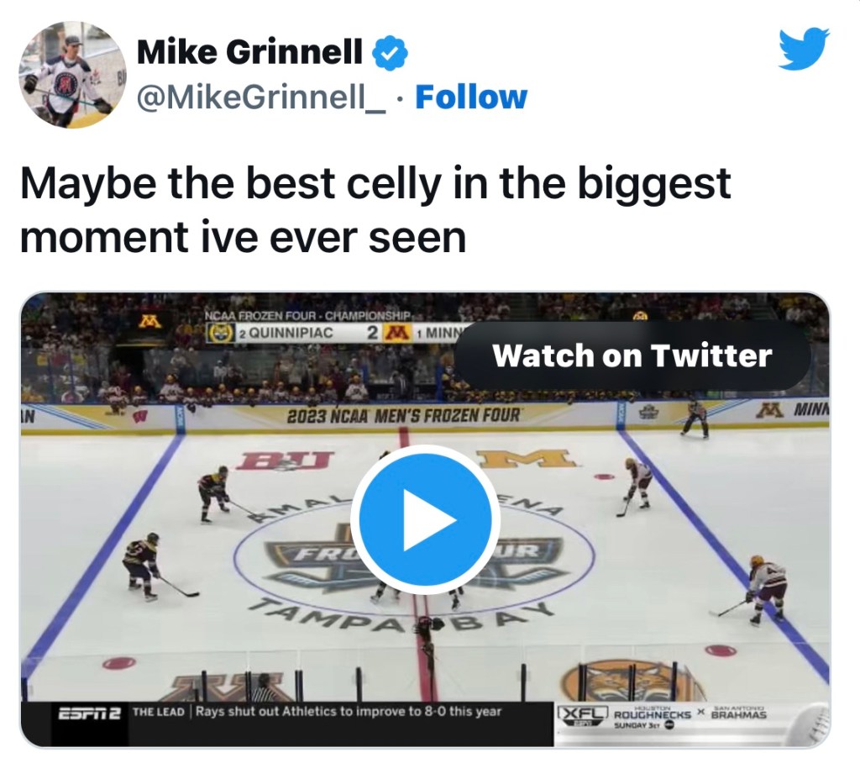The width and height of the screenshot is (860, 758).
Task: Click the Watch on Twitter button
Action: (x=632, y=355)
